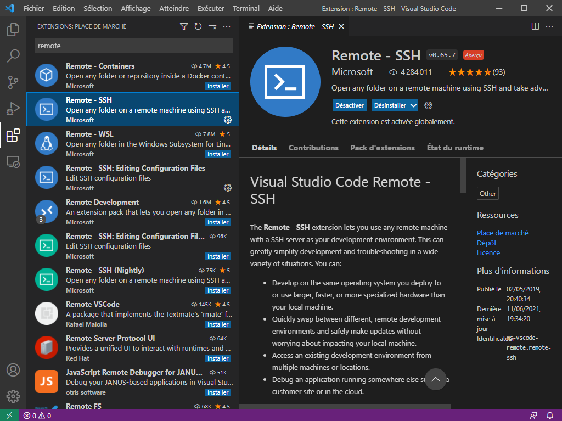This screenshot has height=421, width=562.
Task: Open the Place de marché link
Action: click(x=502, y=233)
